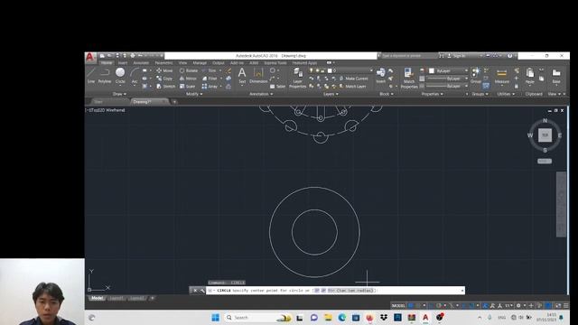This screenshot has width=578, height=325.
Task: Open the Home ribbon tab
Action: pyautogui.click(x=107, y=63)
